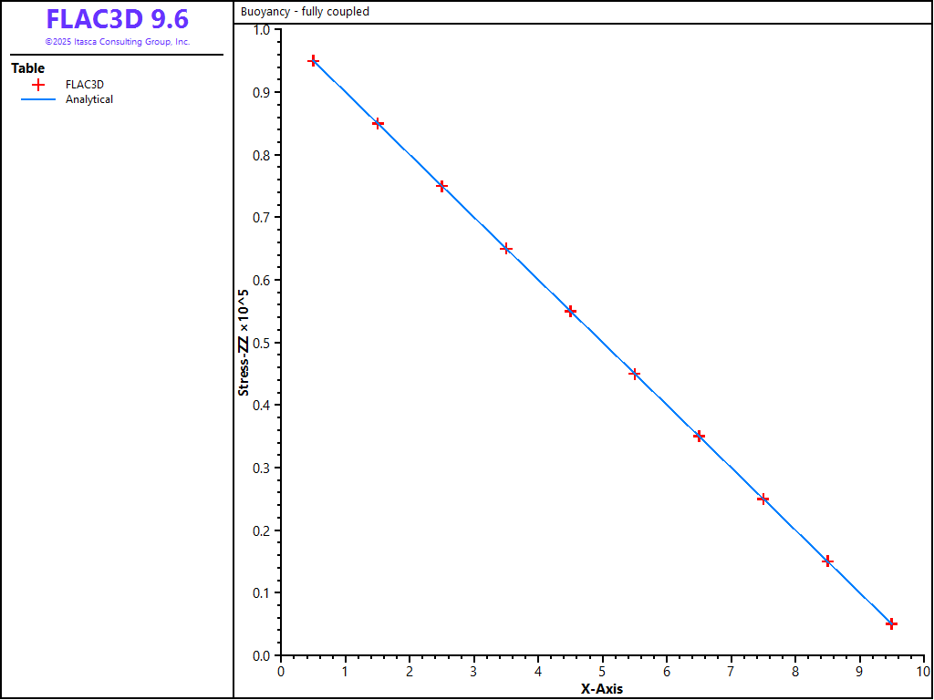
Task: Click the data point marker at x=8.5
Action: click(827, 561)
